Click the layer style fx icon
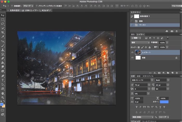 (x=154, y=73)
